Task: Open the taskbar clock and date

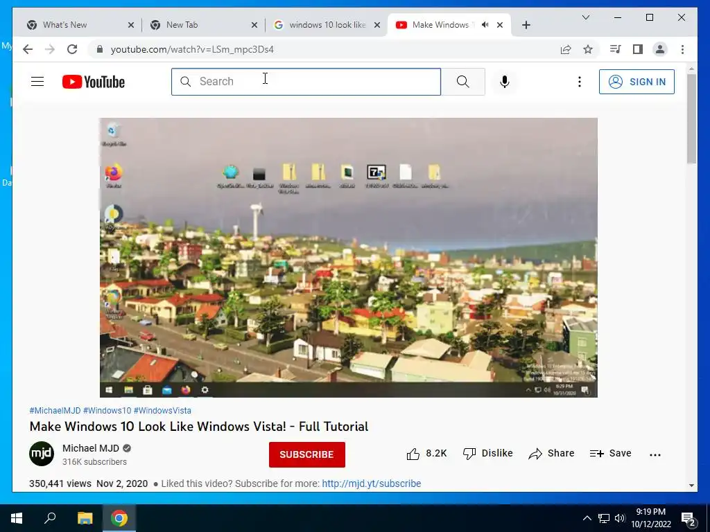Action: coord(650,518)
